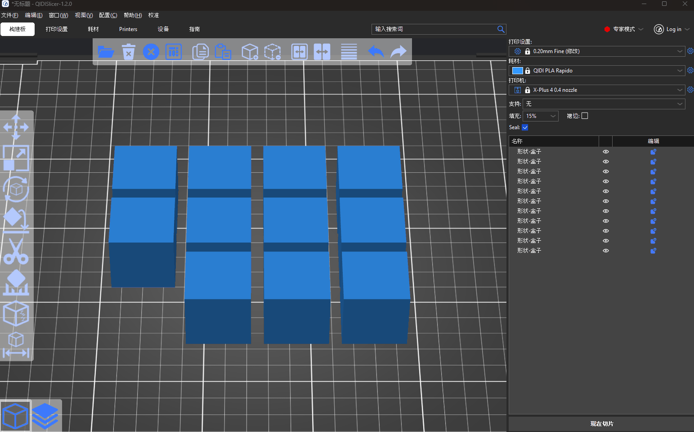Open the 编辑(E) menu

point(34,15)
